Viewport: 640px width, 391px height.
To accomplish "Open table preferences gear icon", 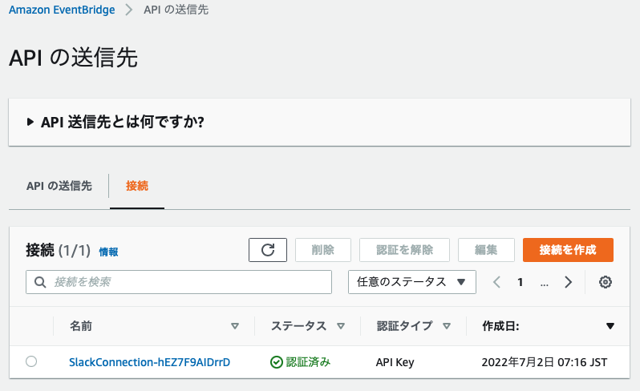I will (606, 282).
